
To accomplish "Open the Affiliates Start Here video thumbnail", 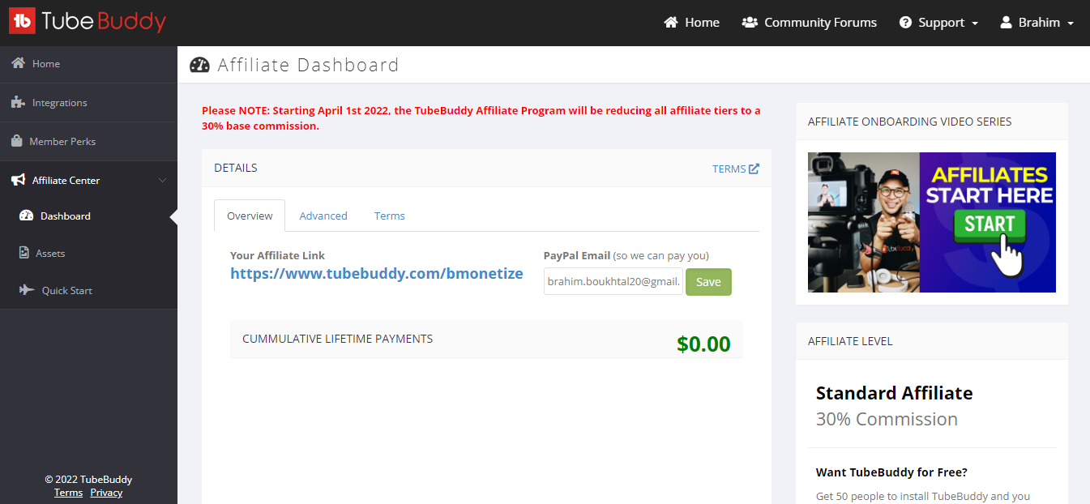I will click(x=932, y=222).
